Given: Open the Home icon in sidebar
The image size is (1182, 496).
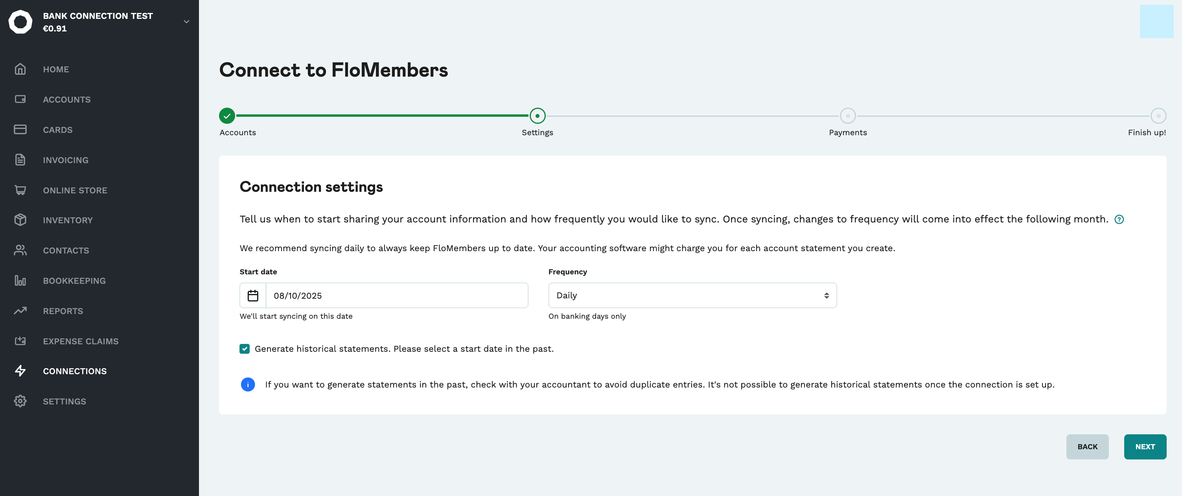Looking at the screenshot, I should 20,69.
